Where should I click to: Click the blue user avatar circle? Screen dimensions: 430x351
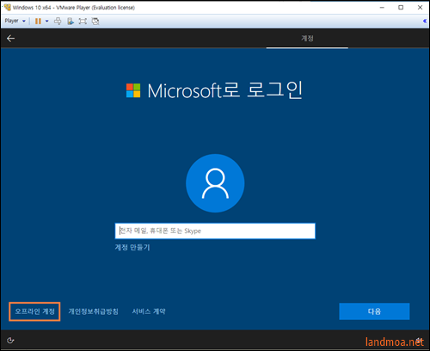tap(215, 183)
